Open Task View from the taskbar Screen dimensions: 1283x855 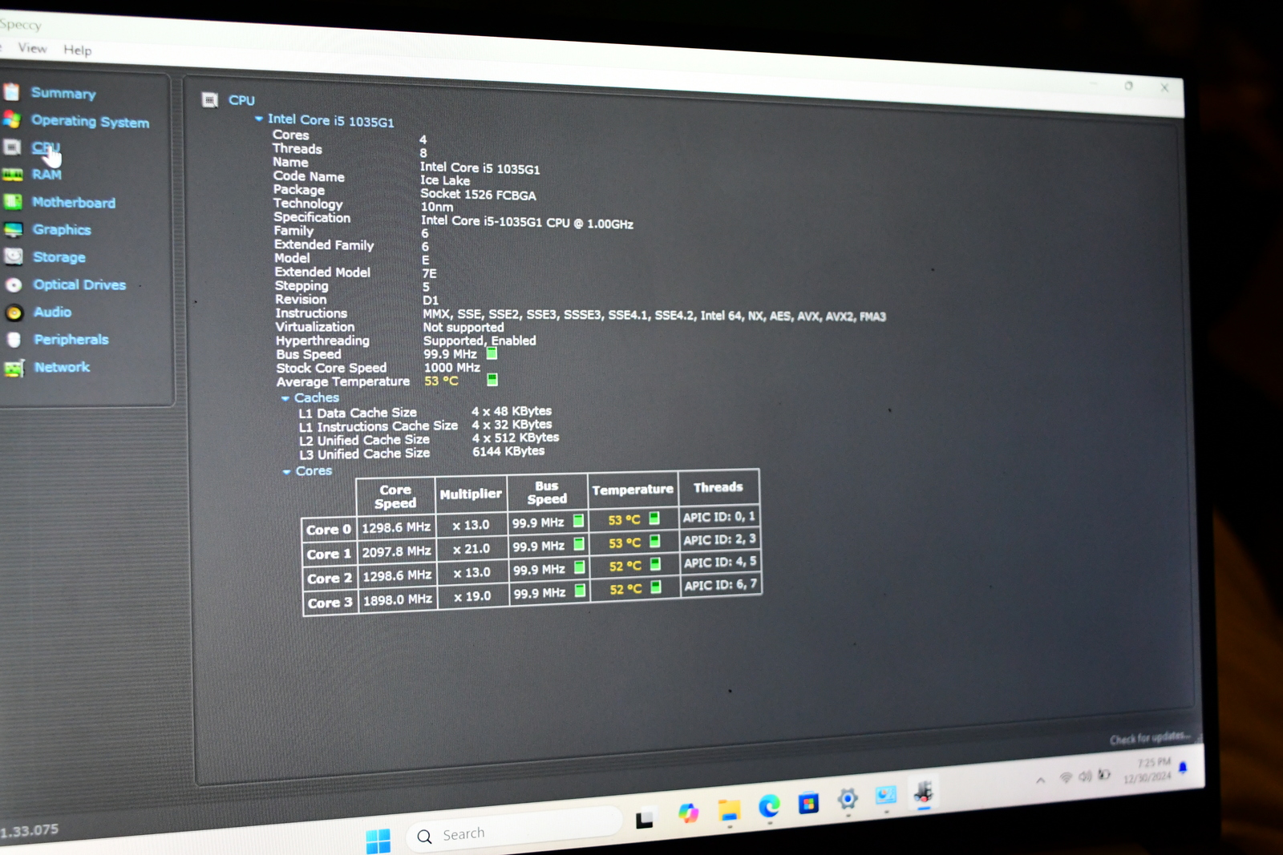645,820
